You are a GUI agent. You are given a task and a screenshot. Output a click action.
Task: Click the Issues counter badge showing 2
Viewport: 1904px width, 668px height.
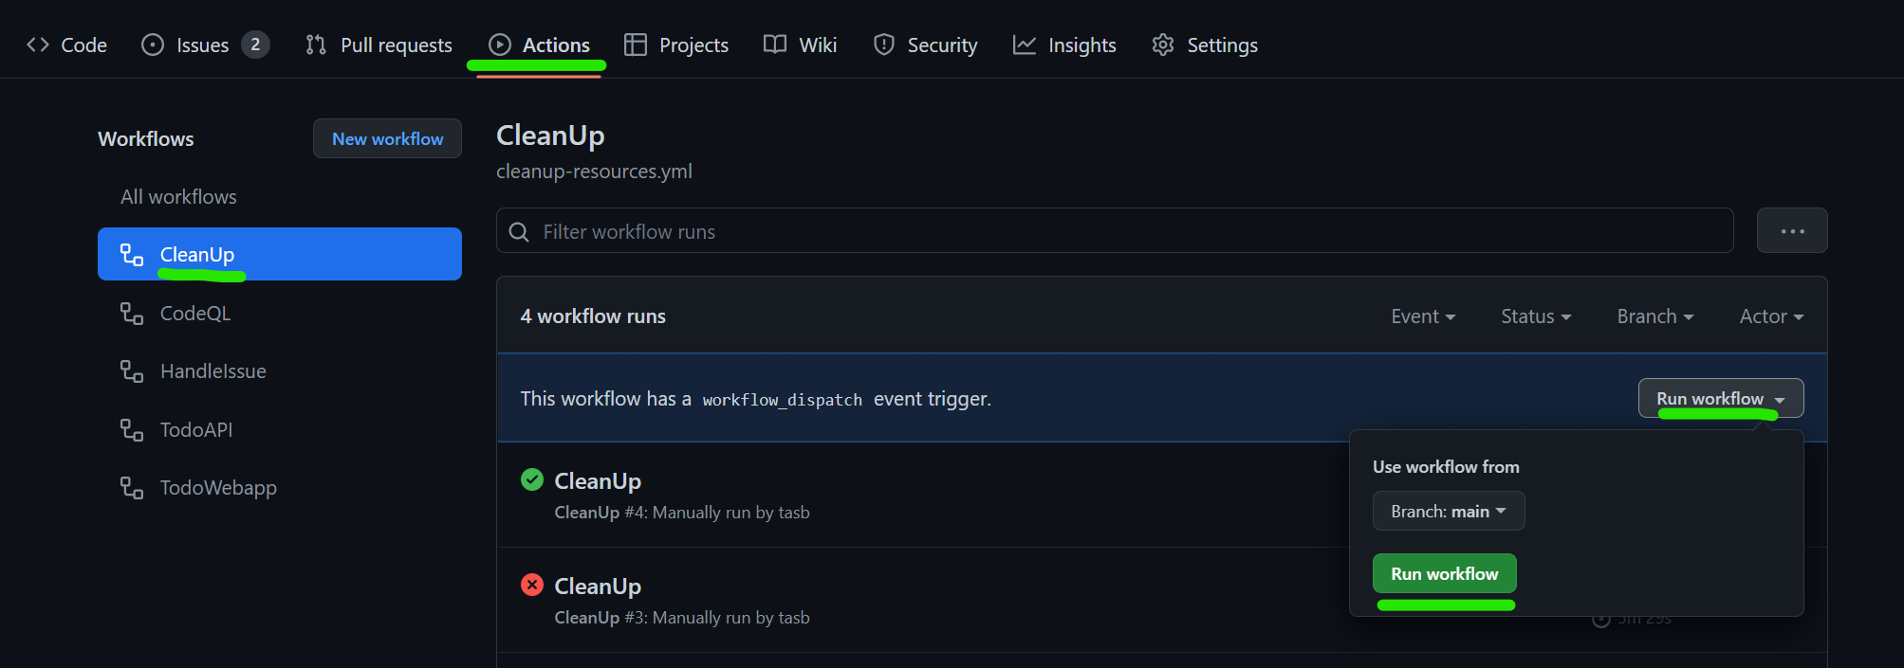(x=255, y=45)
